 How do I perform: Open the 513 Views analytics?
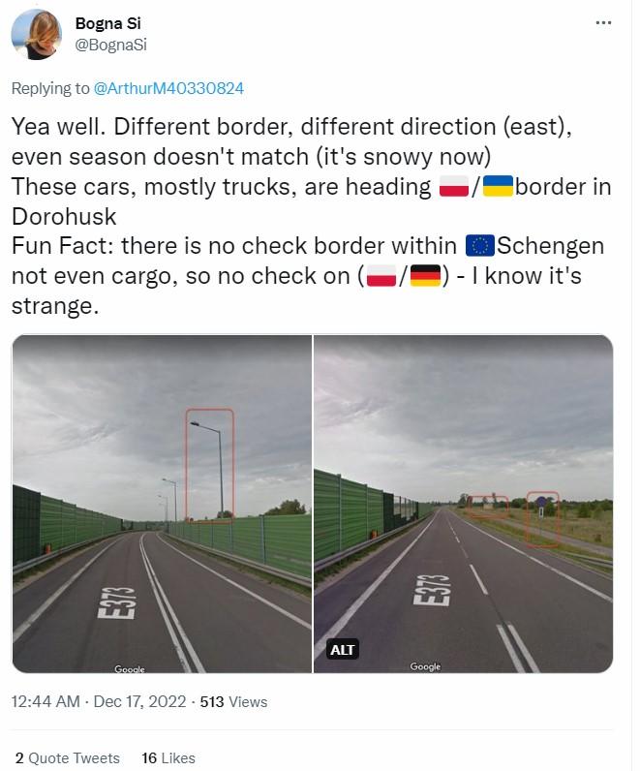coord(233,701)
